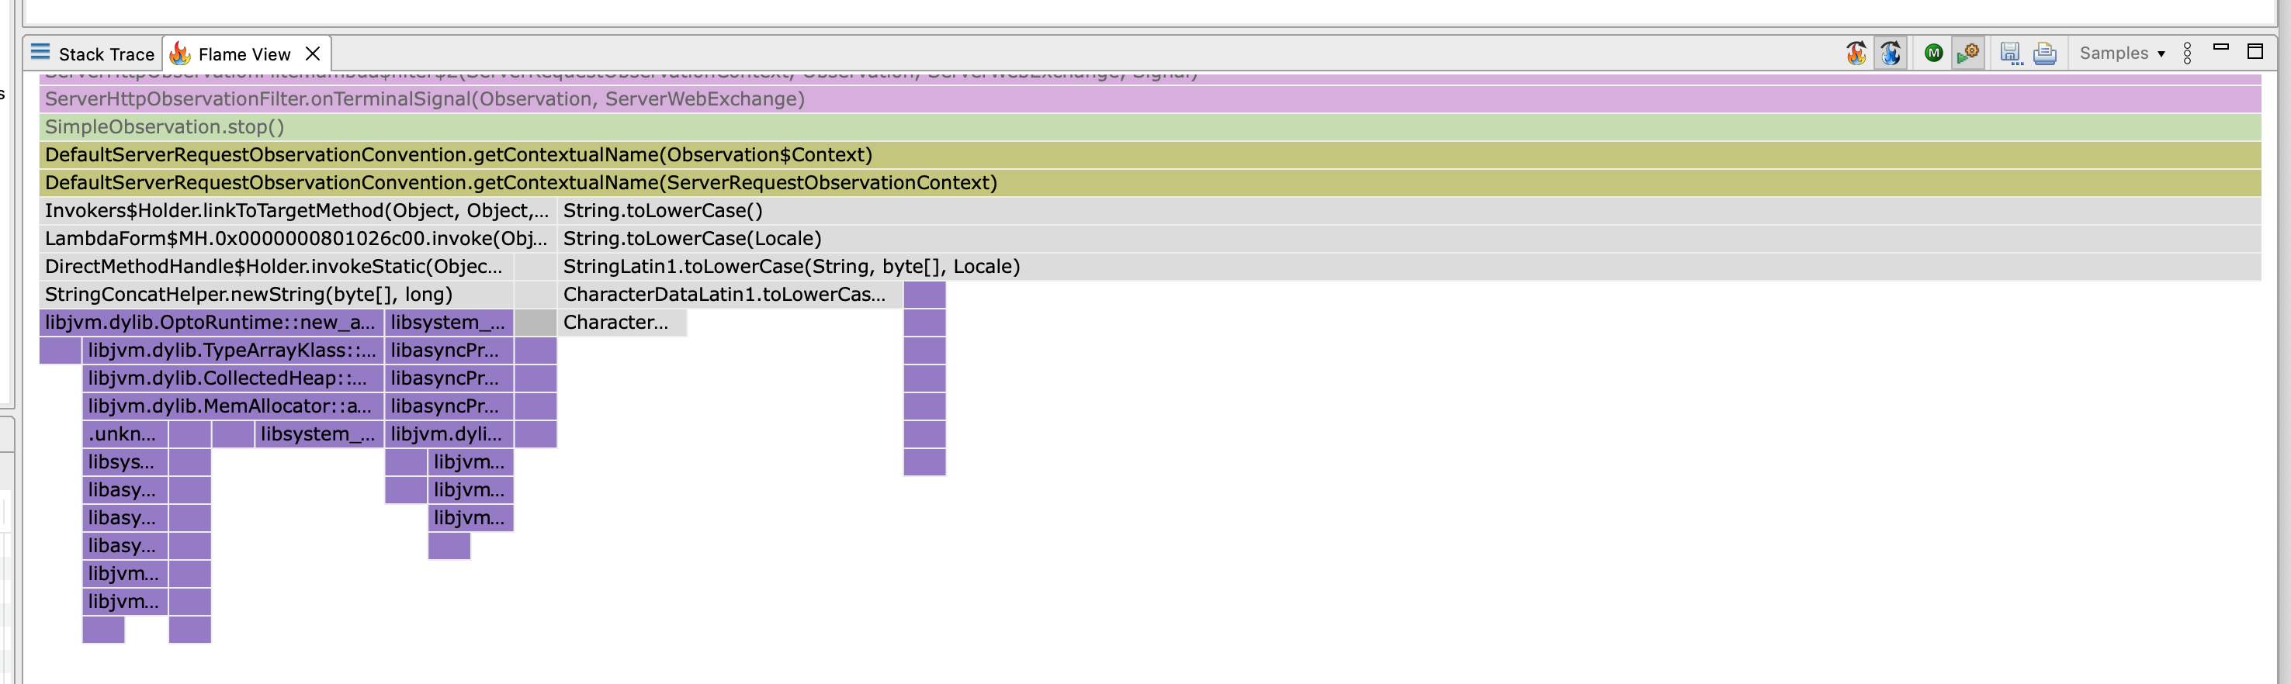
Task: Click CharacterDataLatin1.toLowerCas... frame
Action: pos(730,294)
